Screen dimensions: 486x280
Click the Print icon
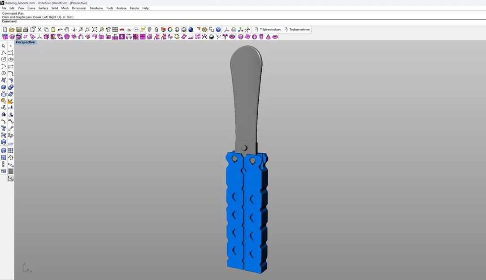click(26, 30)
